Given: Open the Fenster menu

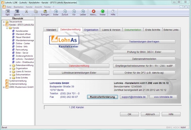Looking at the screenshot, I should click(47, 7).
